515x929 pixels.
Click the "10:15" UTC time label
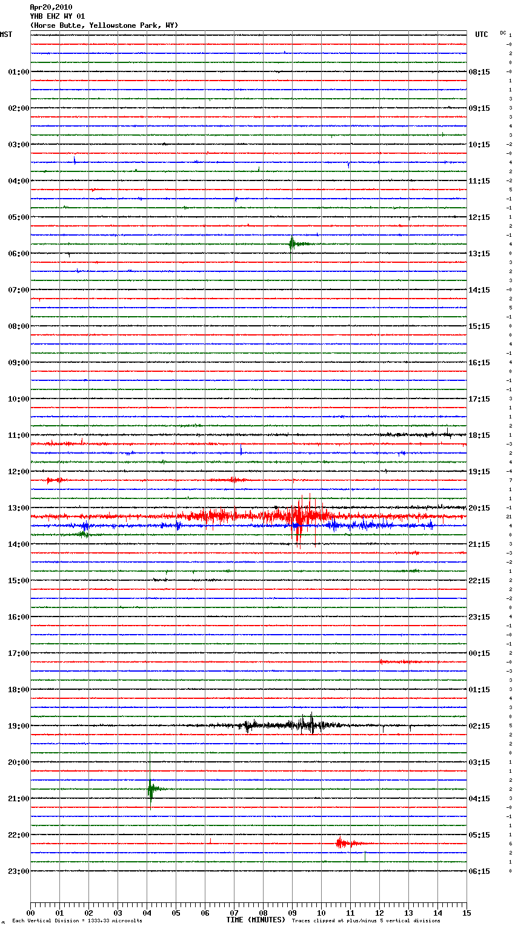(479, 145)
